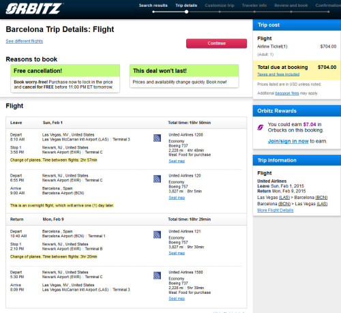Click United logo for flight 1208
Viewport: 341px width, 313px height.
tap(157, 138)
